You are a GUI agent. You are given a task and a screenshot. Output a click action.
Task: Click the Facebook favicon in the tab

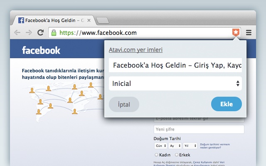pos(21,20)
